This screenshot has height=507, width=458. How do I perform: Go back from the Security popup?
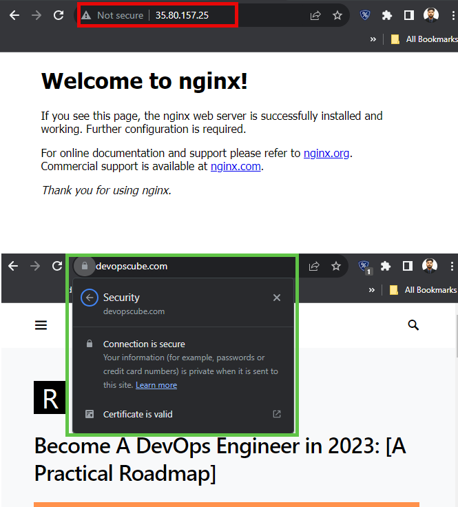coord(90,298)
